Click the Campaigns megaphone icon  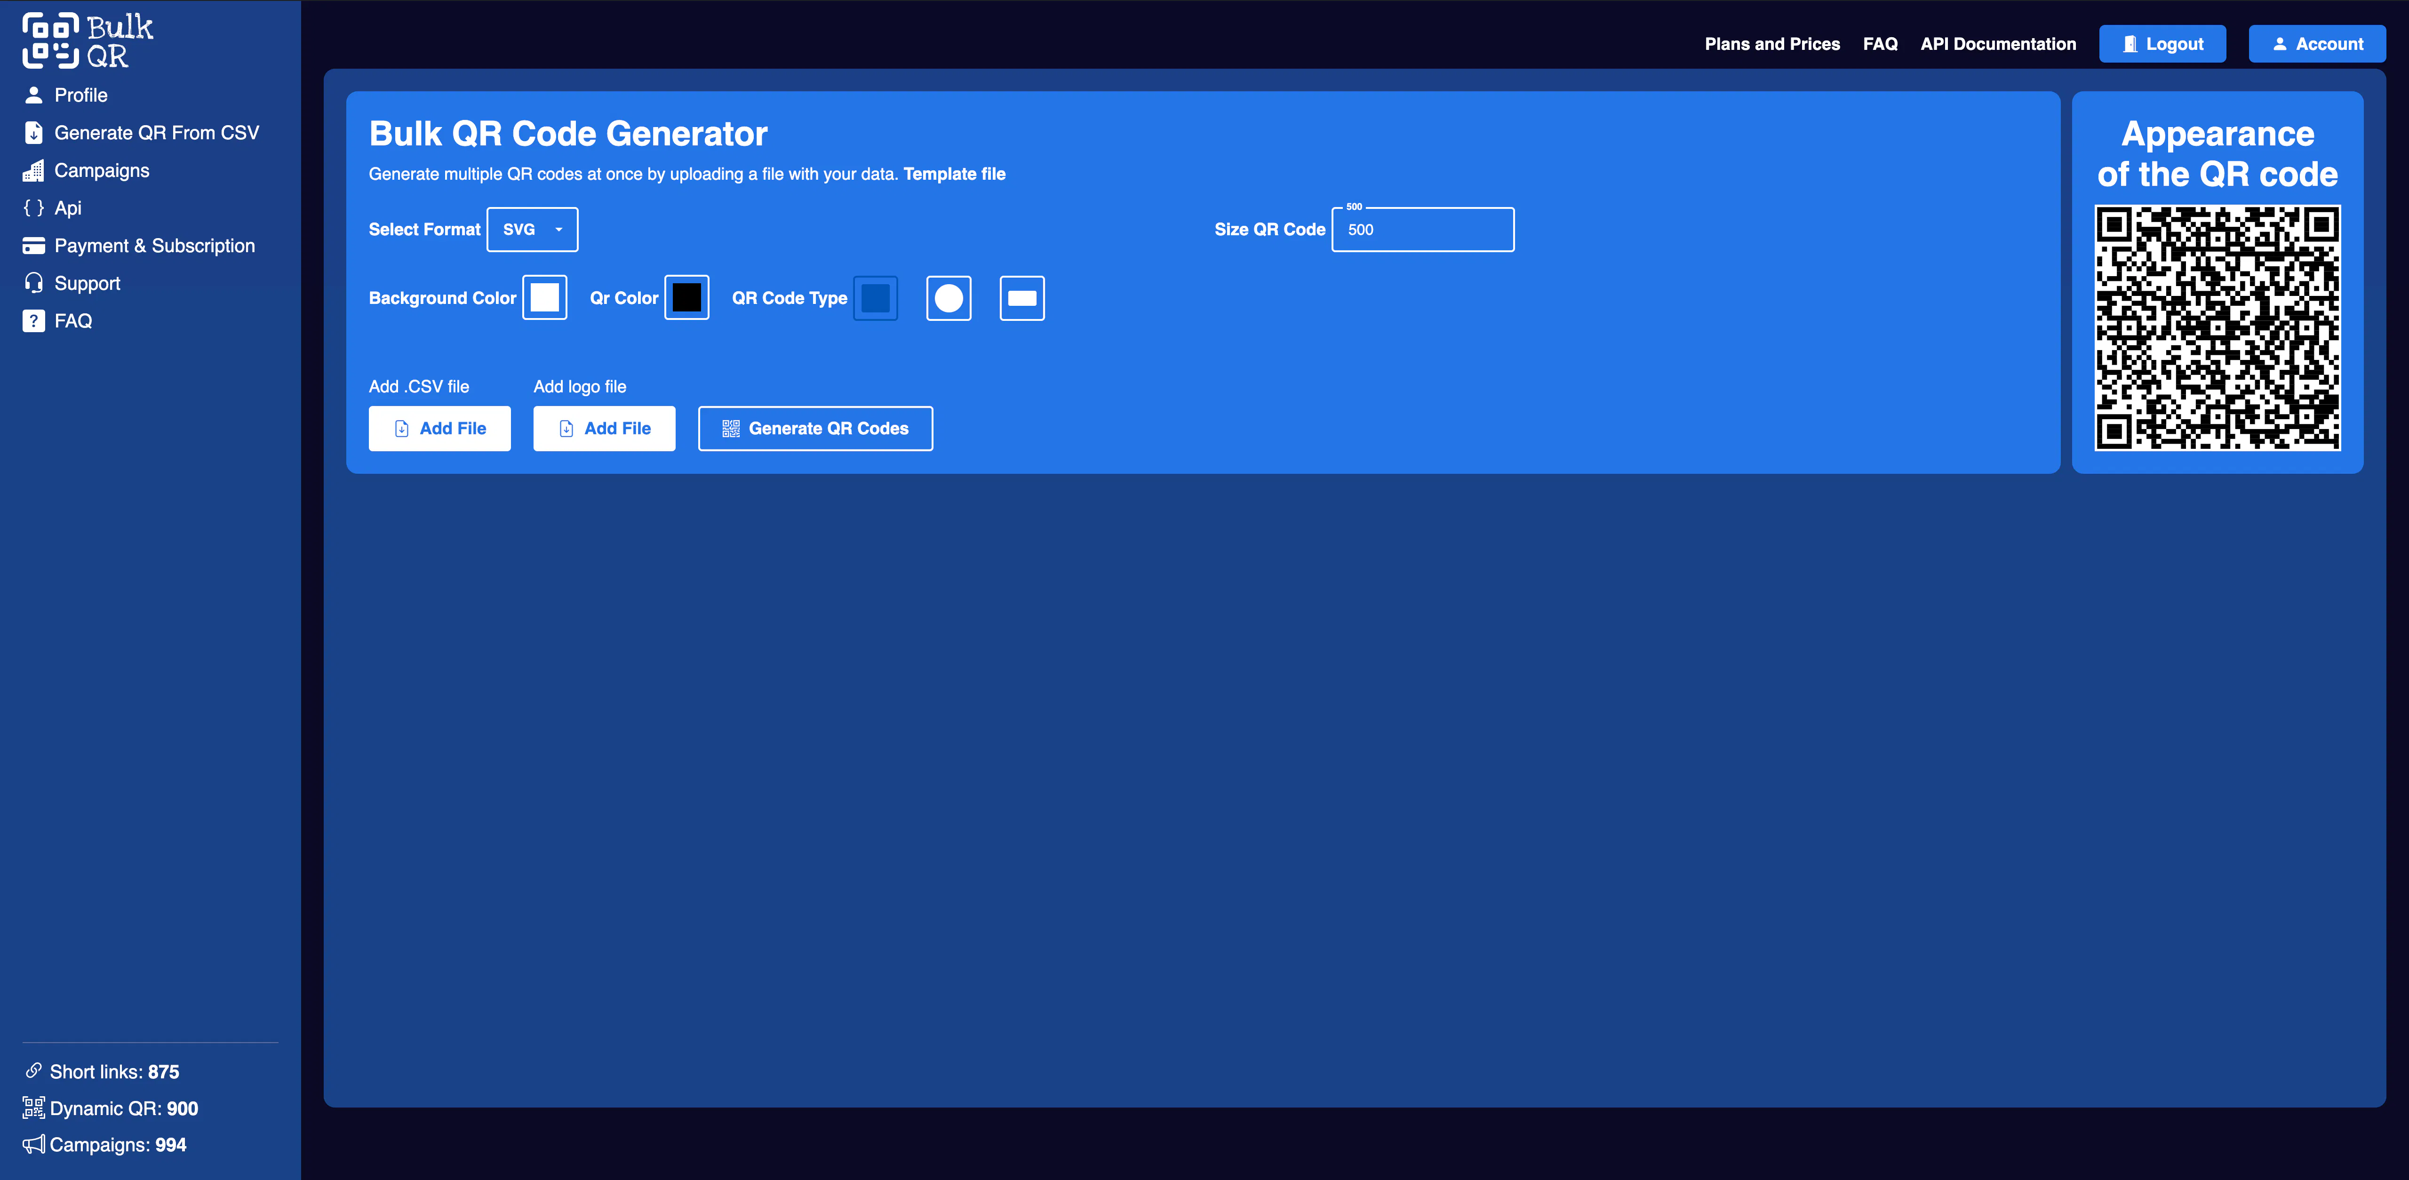pos(34,1144)
